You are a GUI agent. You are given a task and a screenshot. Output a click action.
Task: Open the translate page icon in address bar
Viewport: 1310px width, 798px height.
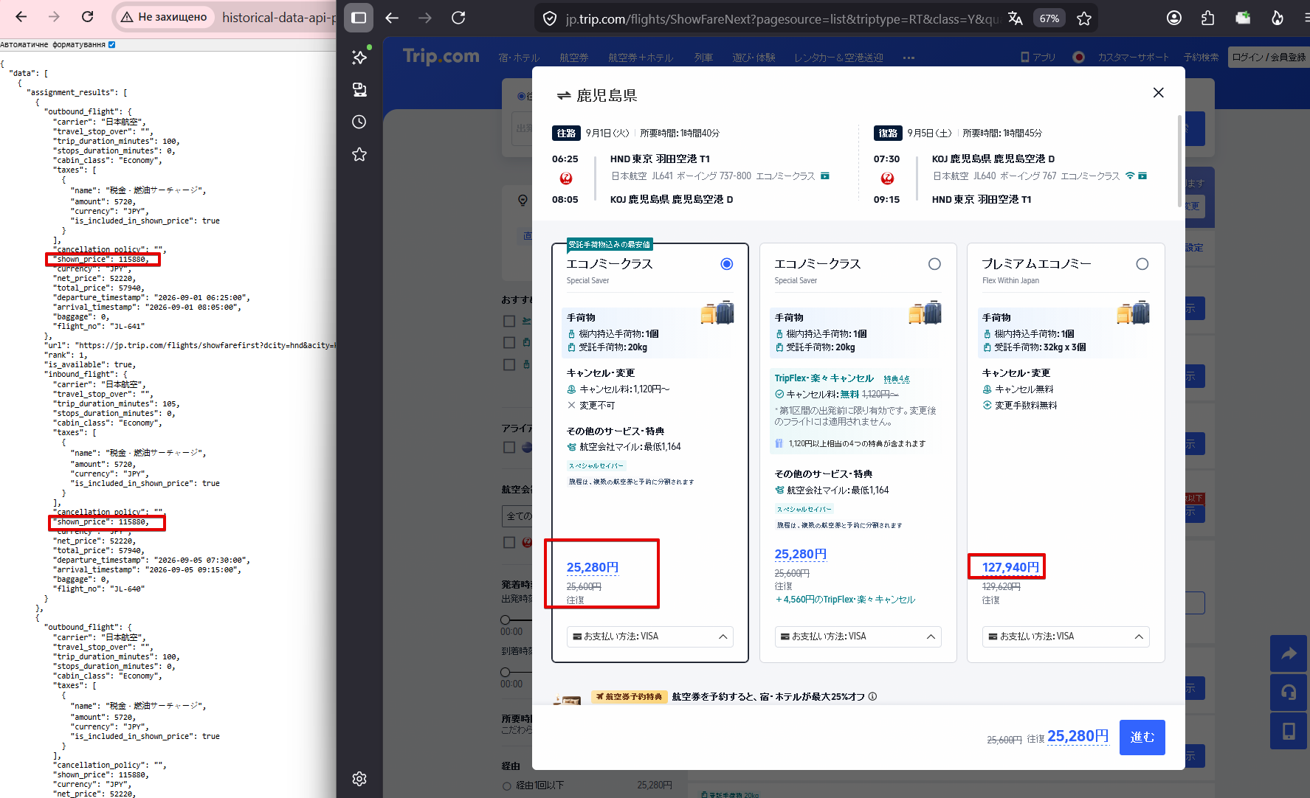click(1015, 18)
